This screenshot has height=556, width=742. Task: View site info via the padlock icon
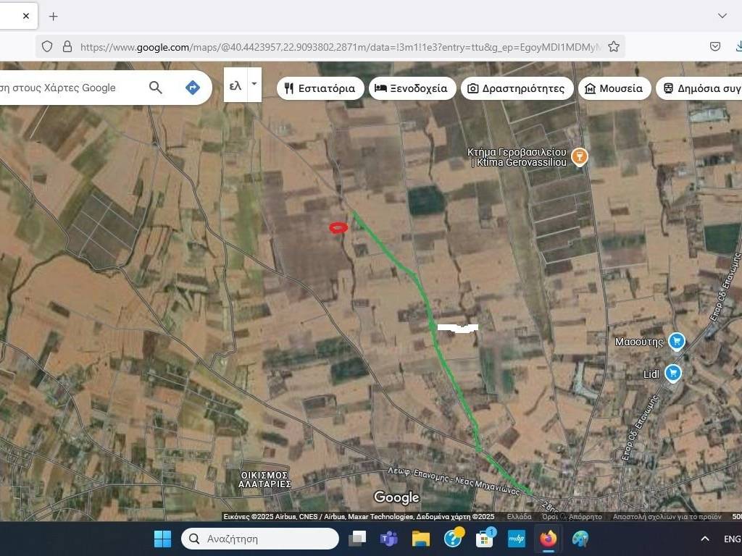(x=67, y=46)
